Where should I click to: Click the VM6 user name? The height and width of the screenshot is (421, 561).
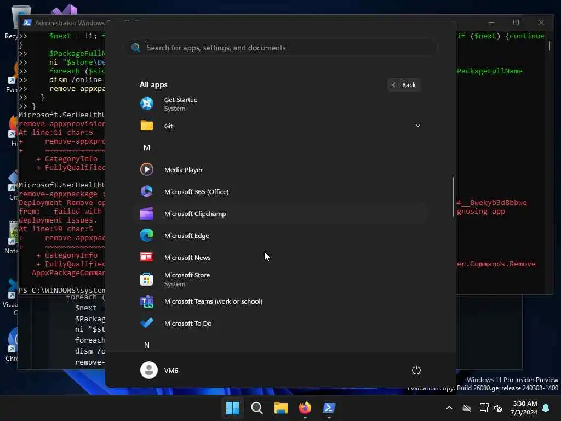(x=171, y=370)
